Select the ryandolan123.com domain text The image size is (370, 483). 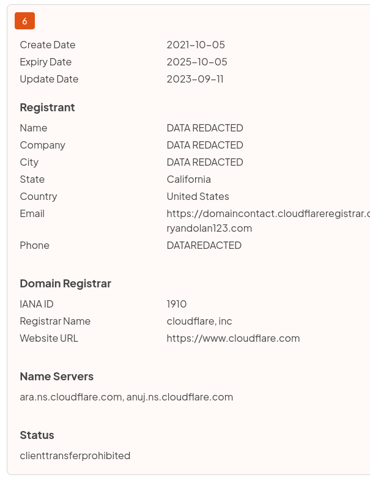(209, 228)
